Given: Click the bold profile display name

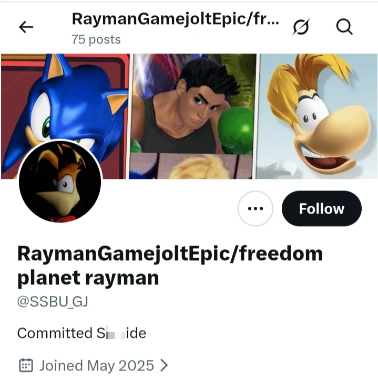Looking at the screenshot, I should tap(170, 265).
